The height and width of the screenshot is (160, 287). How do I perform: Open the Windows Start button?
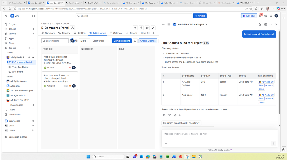point(88,157)
